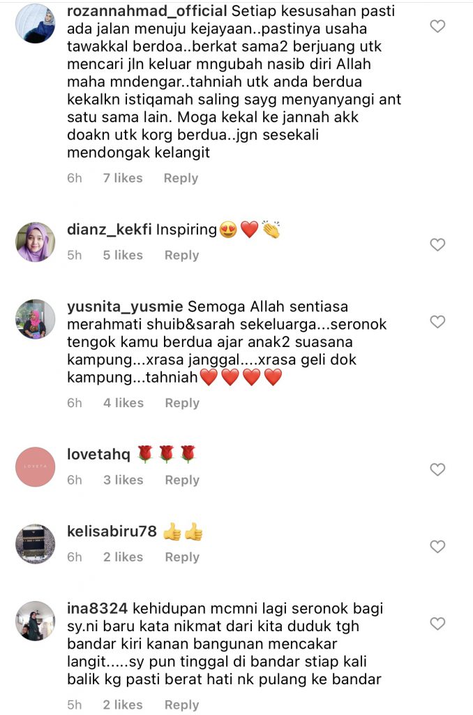Reply to yusnita_yusmie's comment

click(182, 403)
